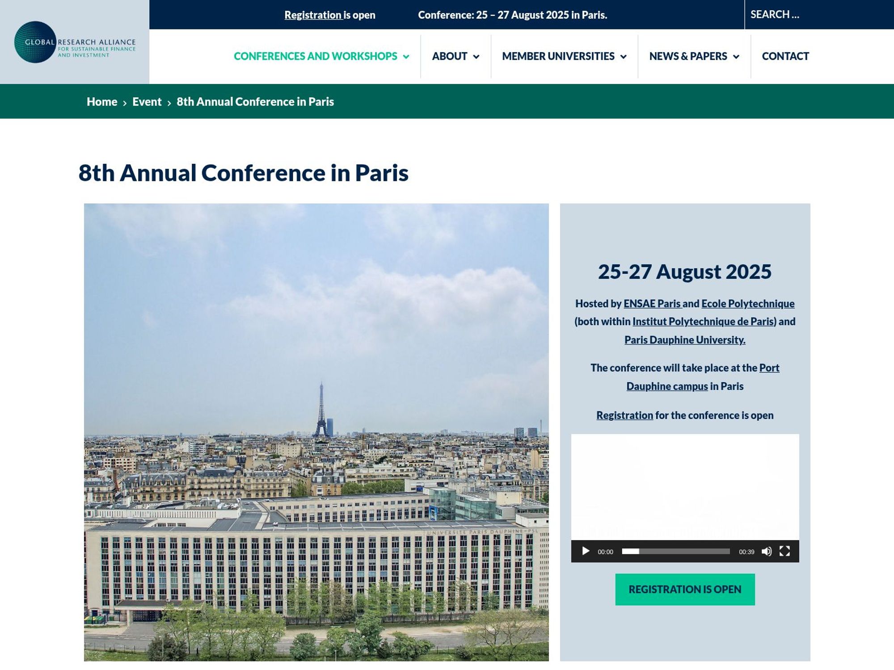Image resolution: width=894 pixels, height=670 pixels.
Task: Click the 00:00 current time label
Action: tap(605, 552)
